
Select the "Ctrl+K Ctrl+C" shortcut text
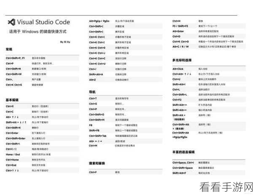pos(97,59)
